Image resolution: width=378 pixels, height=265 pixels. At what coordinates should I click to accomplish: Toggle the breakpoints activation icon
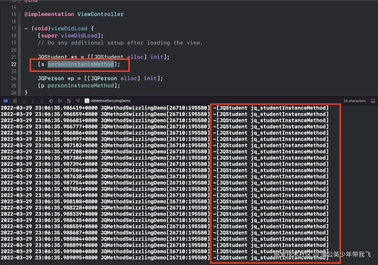tap(6, 101)
